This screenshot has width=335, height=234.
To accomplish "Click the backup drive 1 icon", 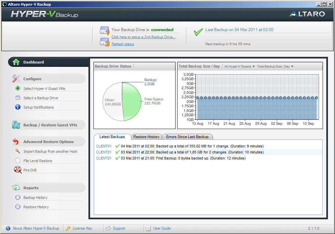I will click(x=105, y=30).
